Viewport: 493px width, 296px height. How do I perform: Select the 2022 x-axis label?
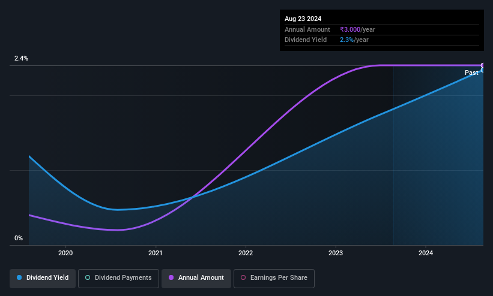(246, 253)
